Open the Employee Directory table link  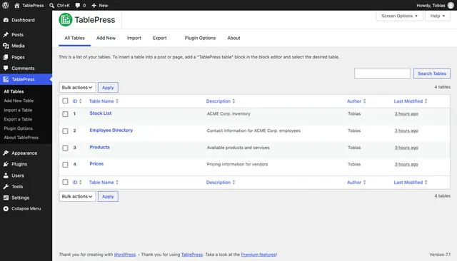pos(111,130)
